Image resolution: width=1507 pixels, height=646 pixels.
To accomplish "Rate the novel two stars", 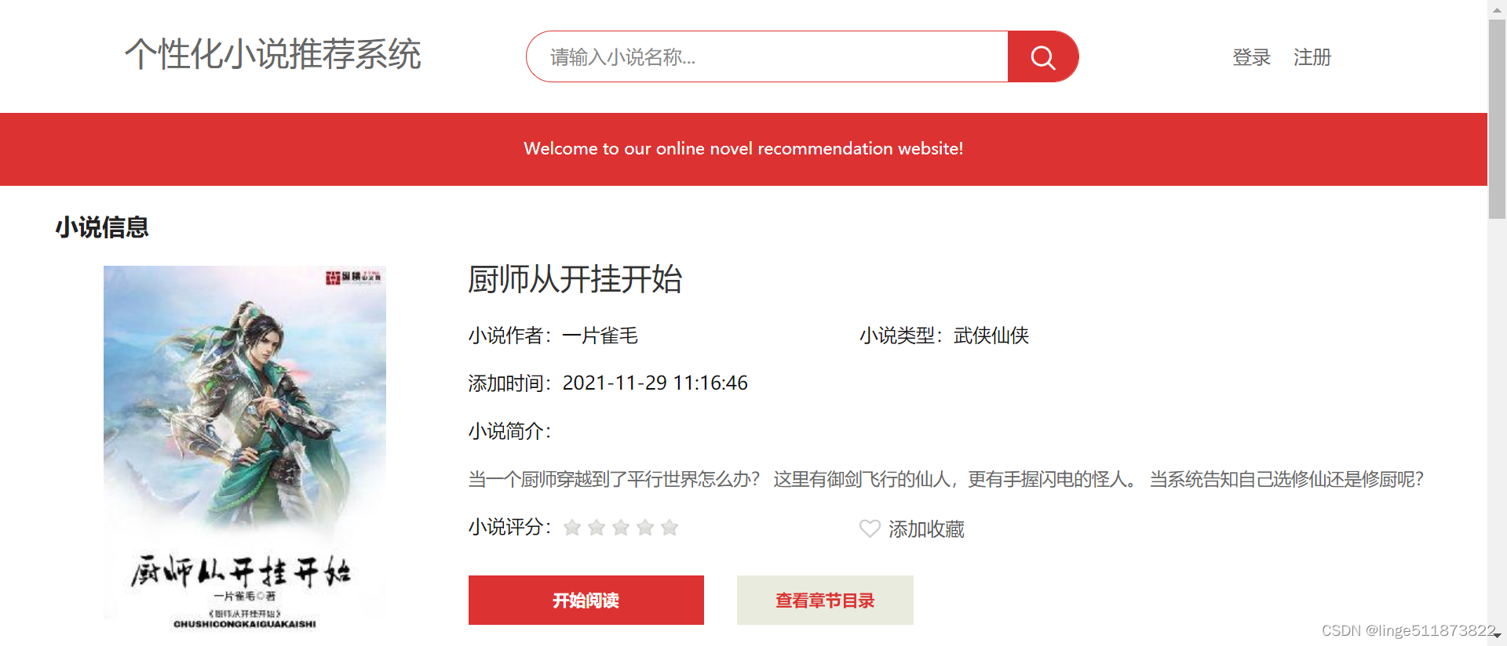I will pos(597,528).
